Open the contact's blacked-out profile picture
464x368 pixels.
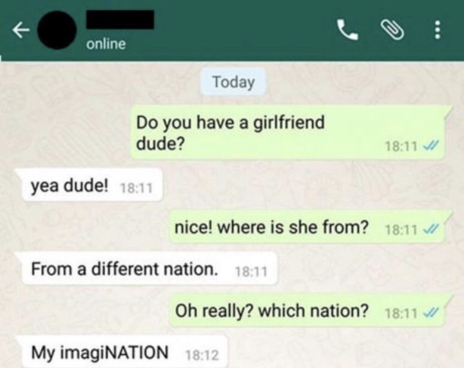[57, 30]
